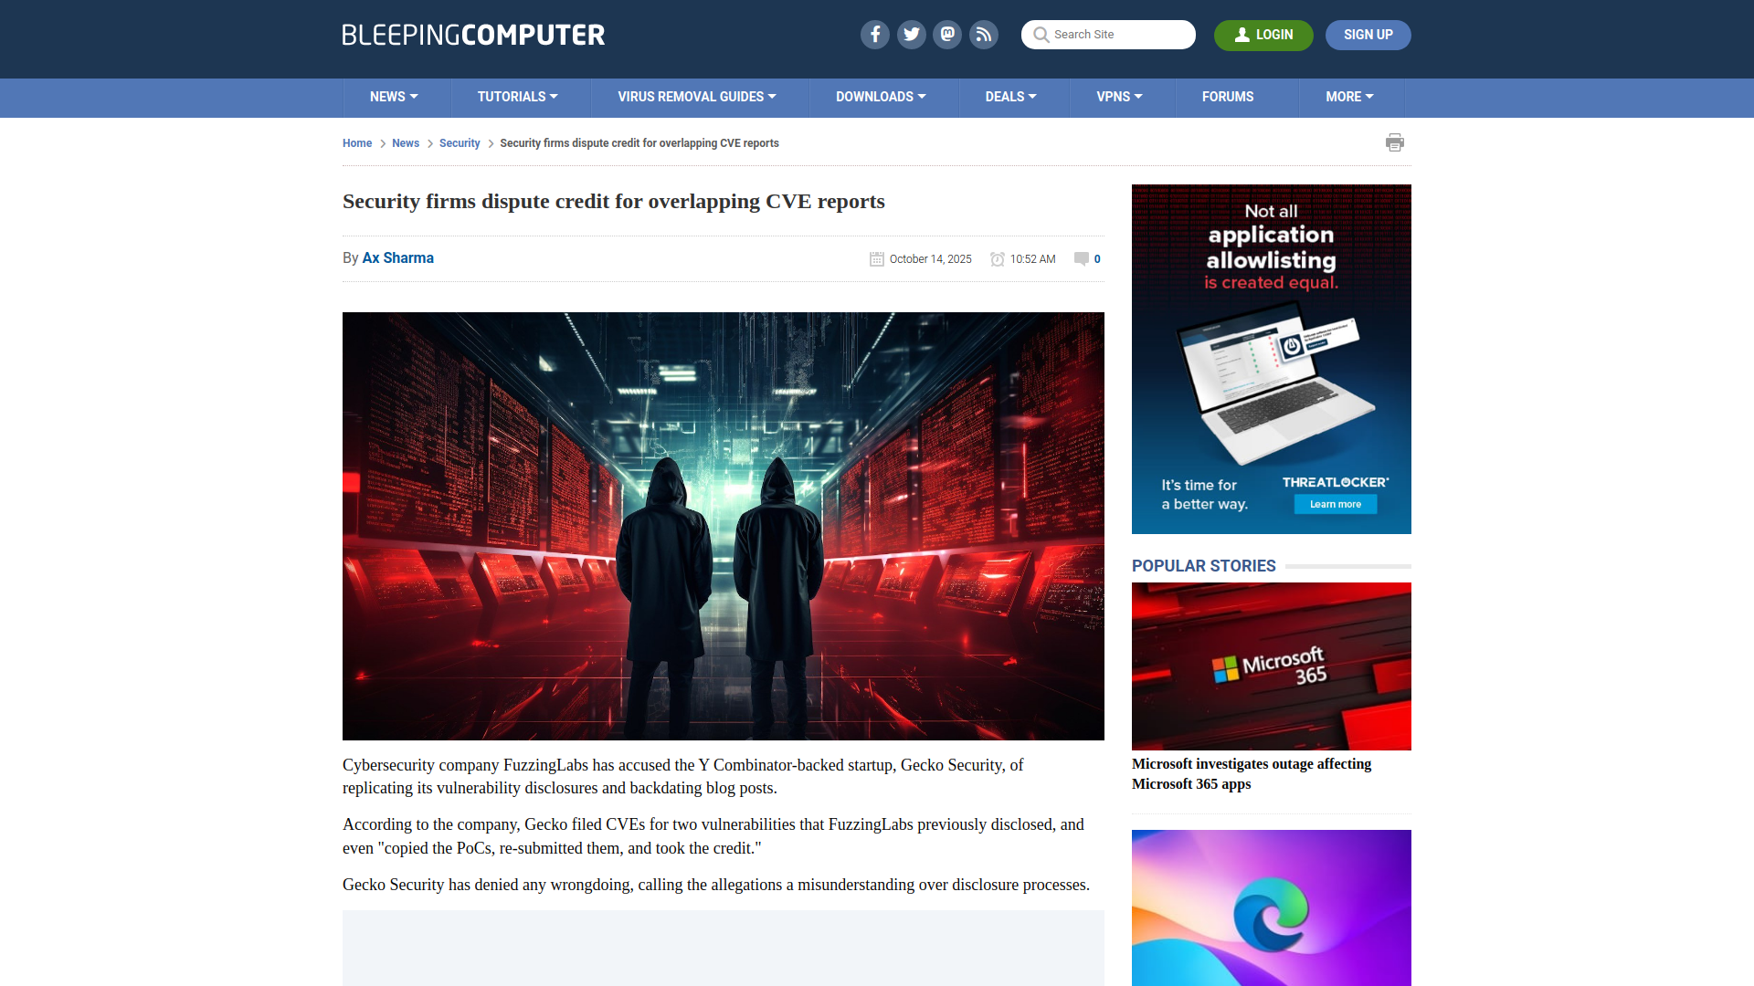Open the Virus Removal Guides dropdown
1754x986 pixels.
coord(696,97)
